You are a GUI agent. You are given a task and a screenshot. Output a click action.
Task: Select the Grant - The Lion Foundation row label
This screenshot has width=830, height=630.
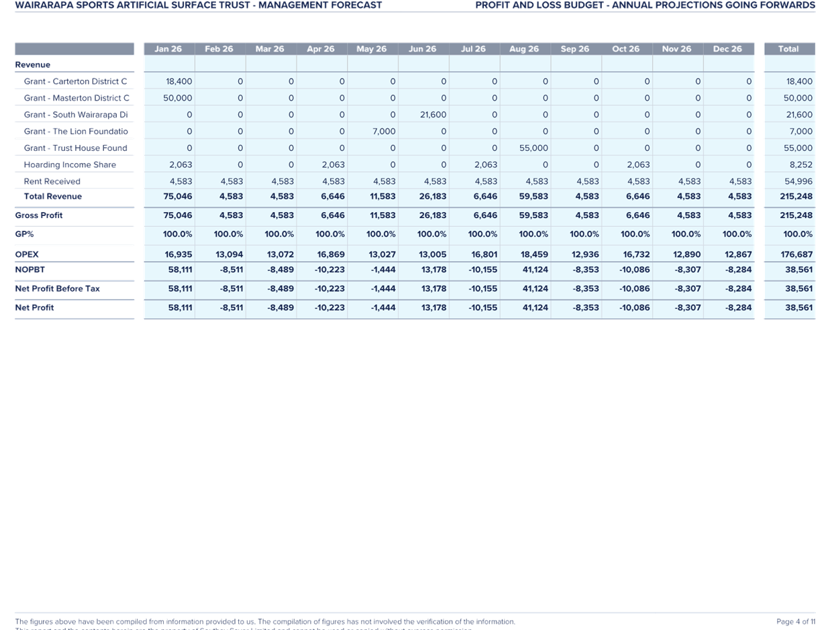coord(75,131)
